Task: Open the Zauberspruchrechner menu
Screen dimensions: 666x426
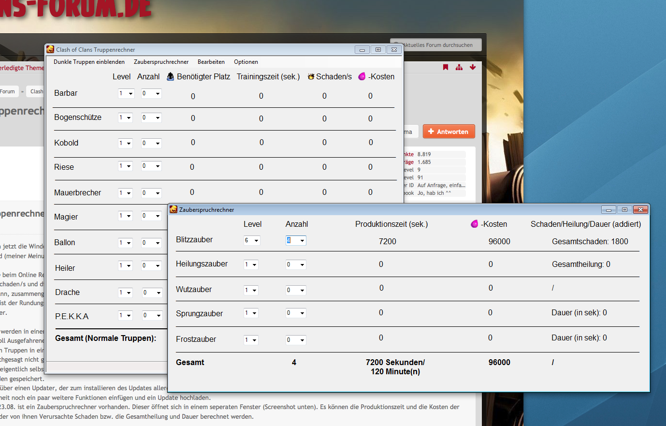Action: click(x=161, y=62)
